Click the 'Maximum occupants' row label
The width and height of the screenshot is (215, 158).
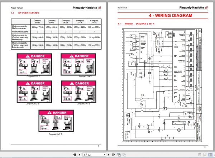20,32
